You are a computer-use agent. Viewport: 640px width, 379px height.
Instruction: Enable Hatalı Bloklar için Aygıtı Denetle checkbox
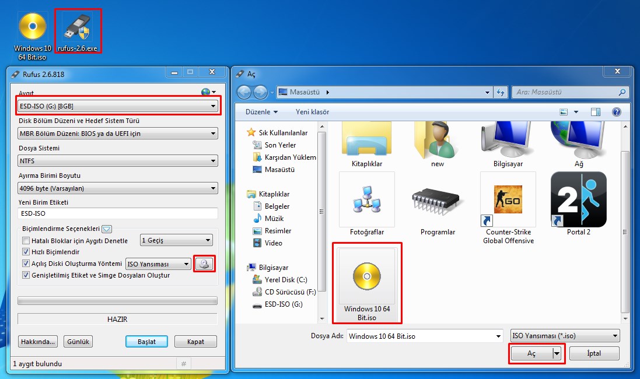tap(26, 241)
